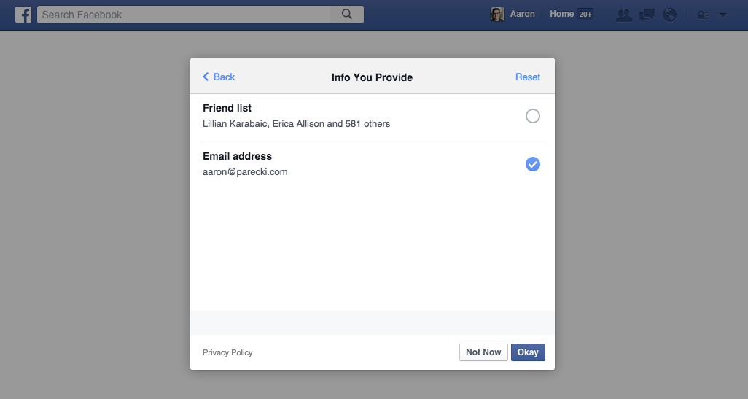Go to Home in top bar
The image size is (748, 399).
point(561,14)
